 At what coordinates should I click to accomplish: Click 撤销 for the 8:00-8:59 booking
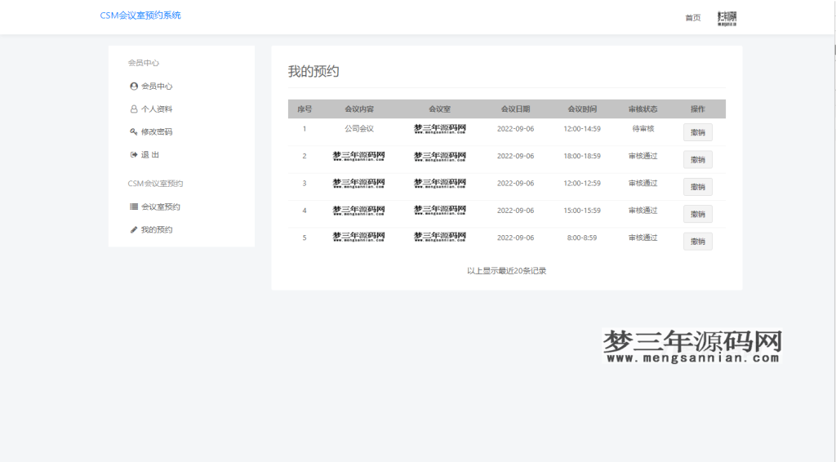pos(697,242)
